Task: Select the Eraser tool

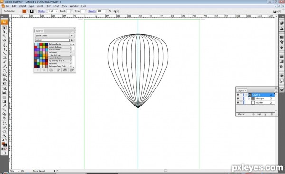Action: coord(4,127)
